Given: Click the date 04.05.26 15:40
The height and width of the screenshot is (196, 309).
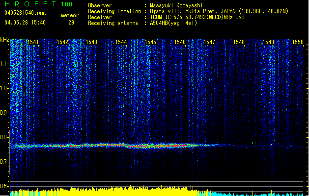Looking at the screenshot, I should (x=25, y=23).
